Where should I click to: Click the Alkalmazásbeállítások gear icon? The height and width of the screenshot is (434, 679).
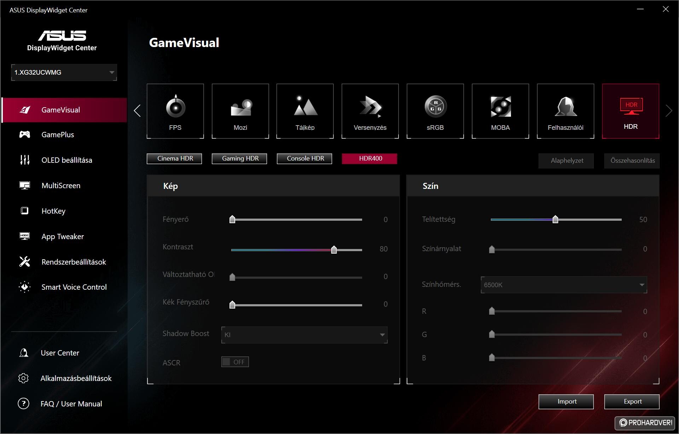(23, 378)
